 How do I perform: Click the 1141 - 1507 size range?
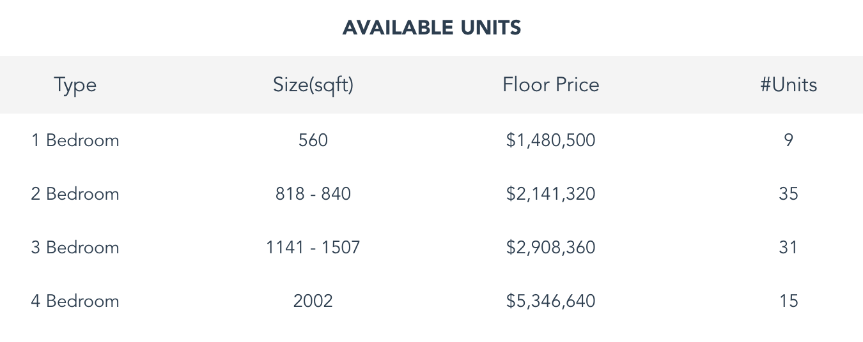coord(313,248)
